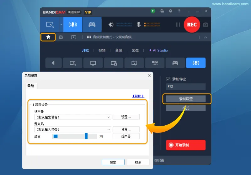251x175 pixels.
Task: Open microphone device dropdown 默认输入设备
Action: pos(72,129)
